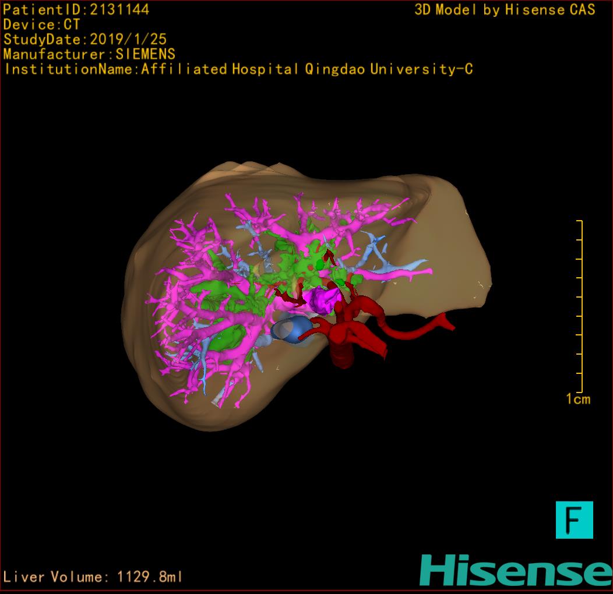
Task: Click the Hisense logo
Action: point(516,570)
